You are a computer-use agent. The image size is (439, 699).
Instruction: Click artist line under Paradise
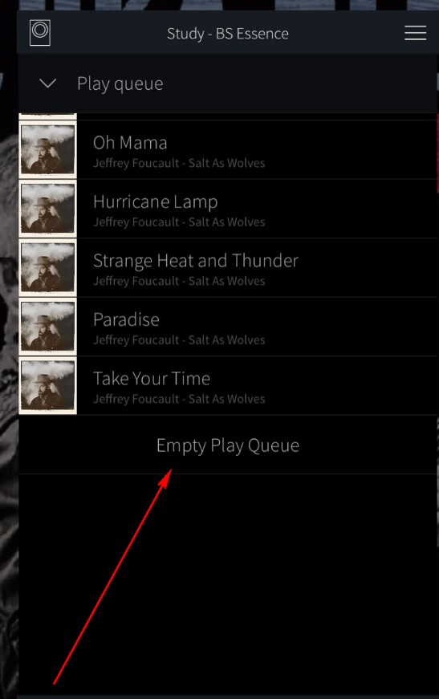coord(179,340)
